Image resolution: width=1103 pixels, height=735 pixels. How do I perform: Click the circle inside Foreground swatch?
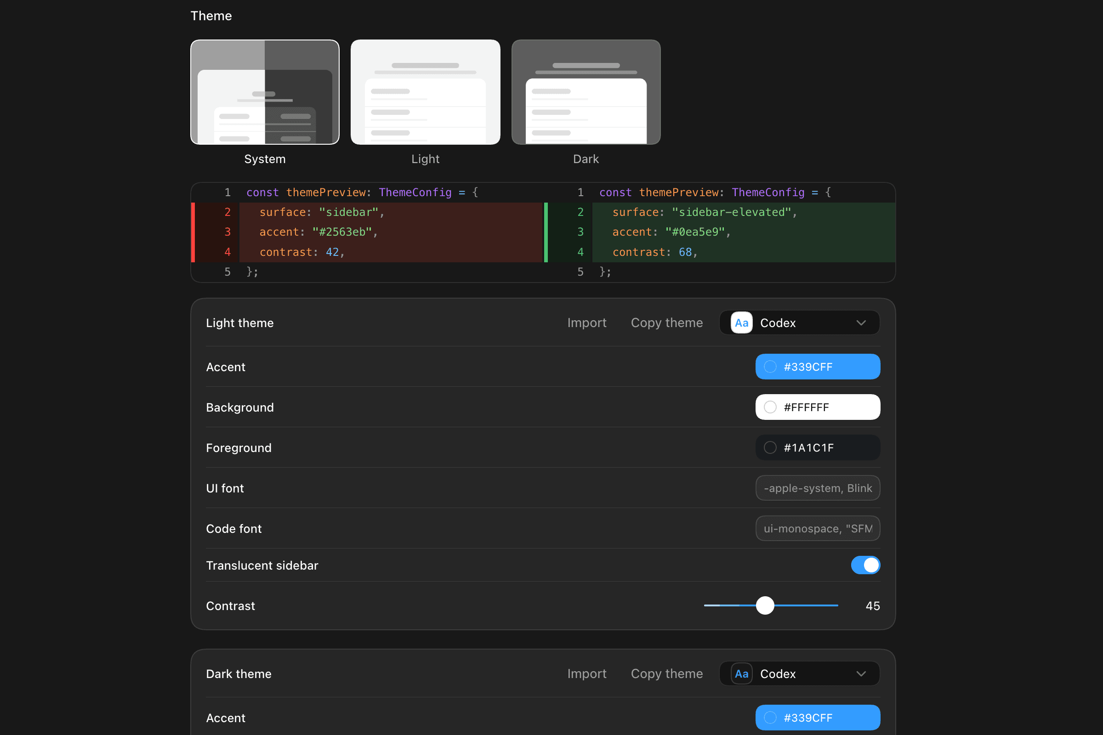770,447
